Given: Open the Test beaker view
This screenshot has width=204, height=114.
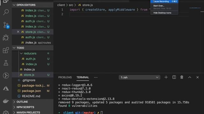Looking at the screenshot, I should (x=6, y=63).
